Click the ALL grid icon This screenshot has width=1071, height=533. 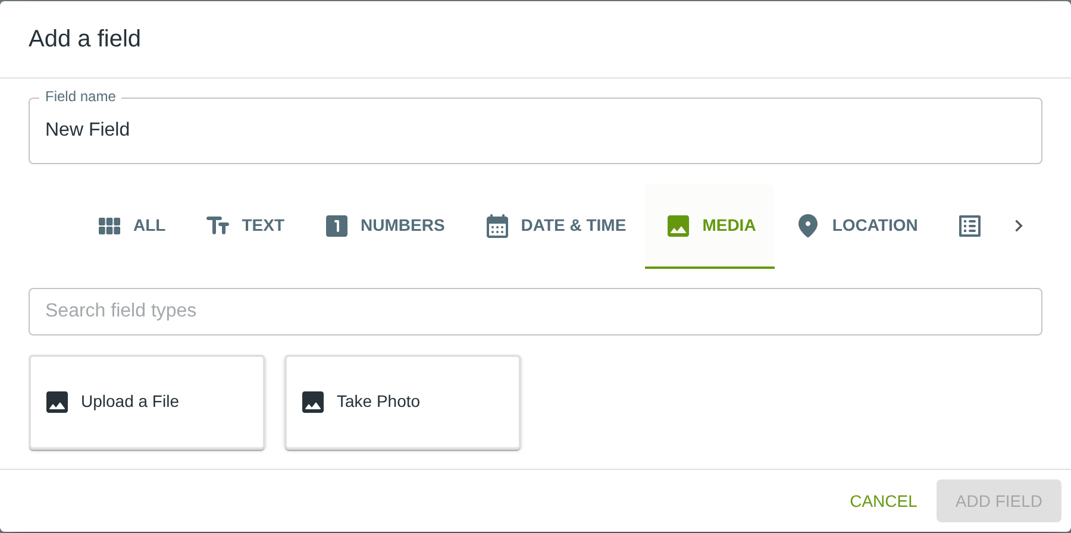click(x=109, y=226)
